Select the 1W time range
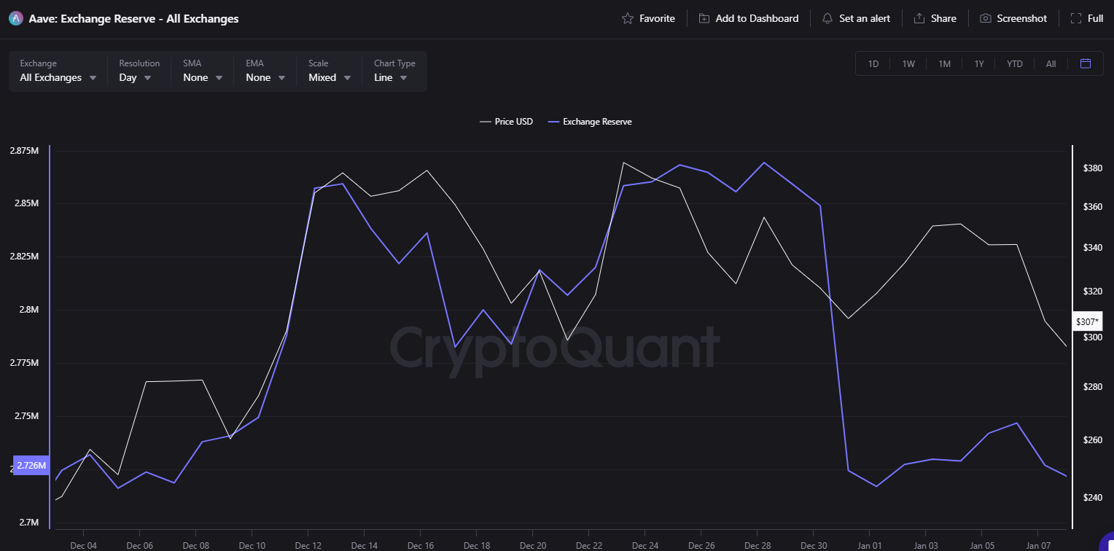Image resolution: width=1114 pixels, height=551 pixels. (x=908, y=64)
